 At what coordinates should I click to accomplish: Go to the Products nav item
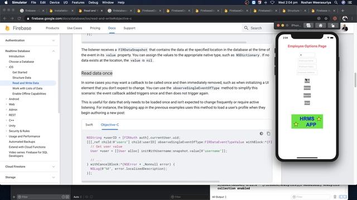(52, 28)
